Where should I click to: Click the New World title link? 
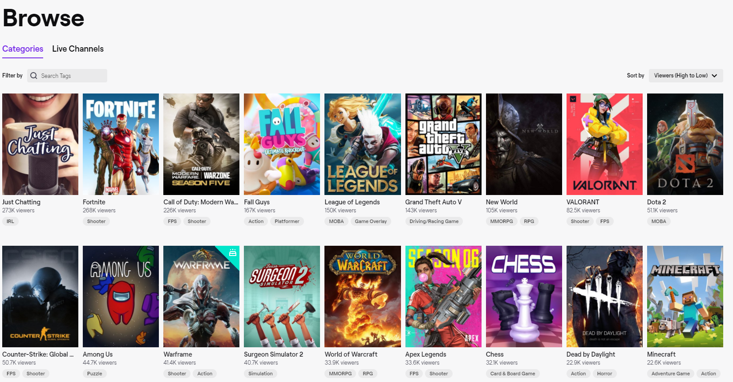click(502, 202)
